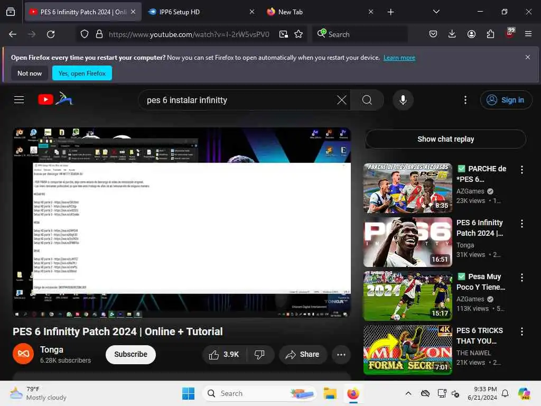Open a new browser tab
This screenshot has width=541, height=406.
point(390,12)
